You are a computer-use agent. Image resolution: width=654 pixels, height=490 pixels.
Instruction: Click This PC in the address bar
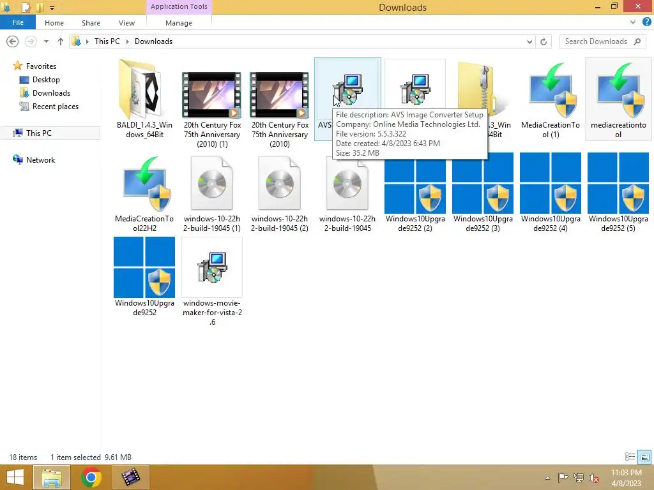coord(107,41)
